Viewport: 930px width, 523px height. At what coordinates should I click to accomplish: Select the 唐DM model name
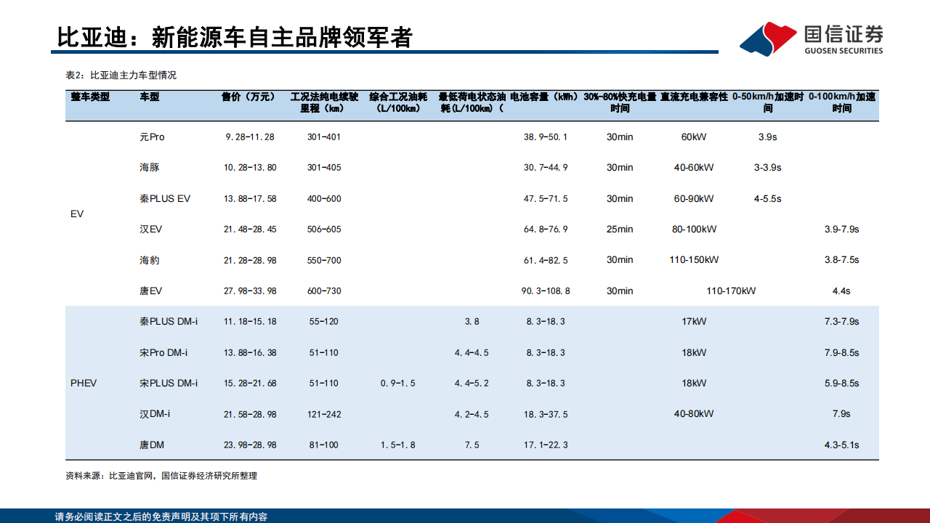[x=150, y=445]
